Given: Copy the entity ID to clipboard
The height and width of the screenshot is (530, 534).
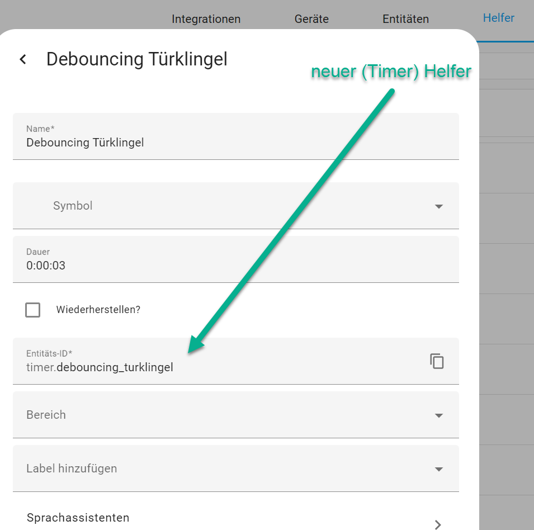Looking at the screenshot, I should tap(437, 361).
